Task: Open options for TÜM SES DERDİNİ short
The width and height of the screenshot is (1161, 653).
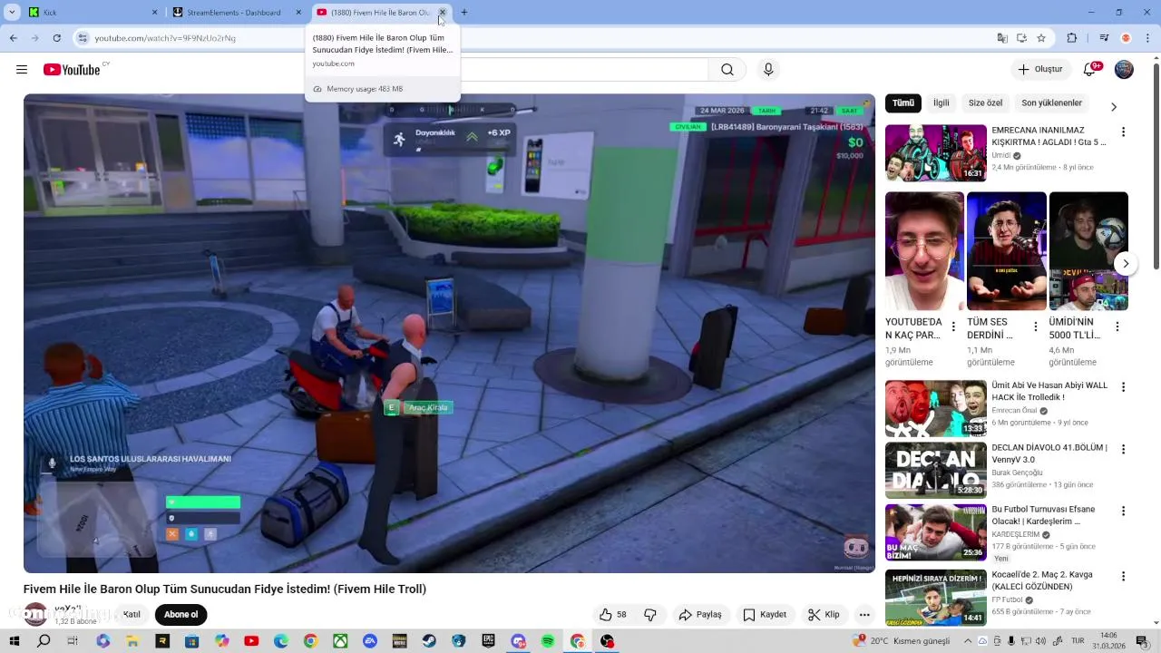Action: 1036,326
